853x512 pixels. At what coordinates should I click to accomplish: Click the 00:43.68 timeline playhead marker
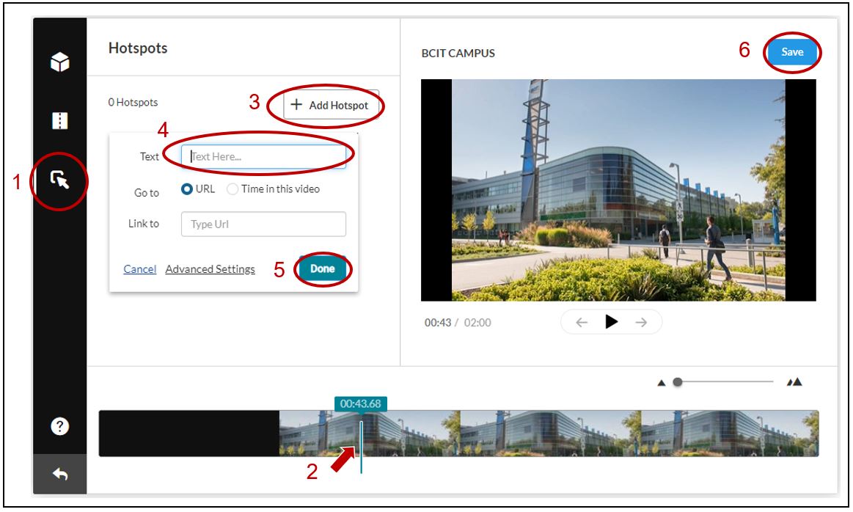(x=360, y=403)
